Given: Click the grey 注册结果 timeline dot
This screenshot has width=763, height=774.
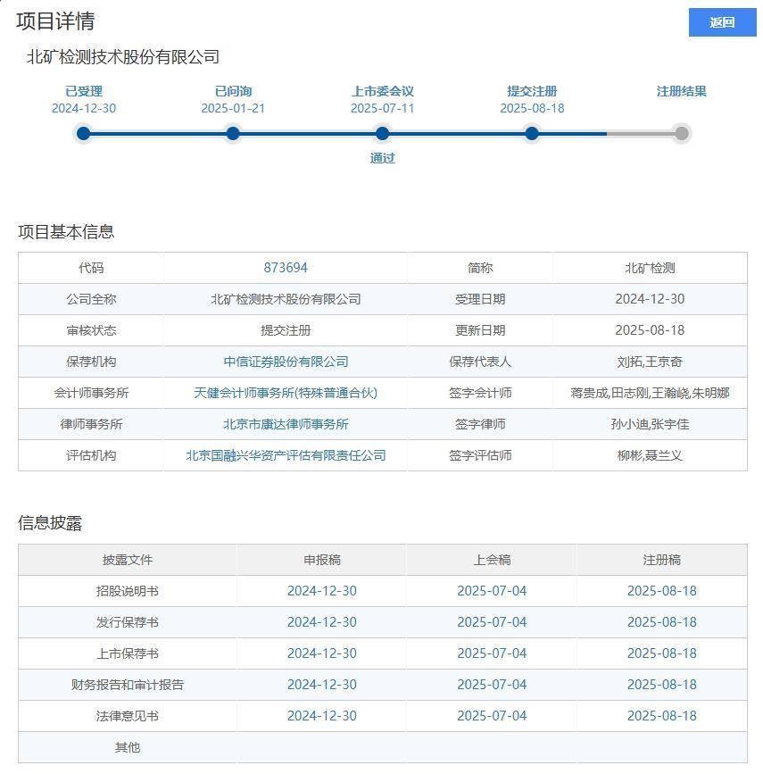Looking at the screenshot, I should [682, 133].
